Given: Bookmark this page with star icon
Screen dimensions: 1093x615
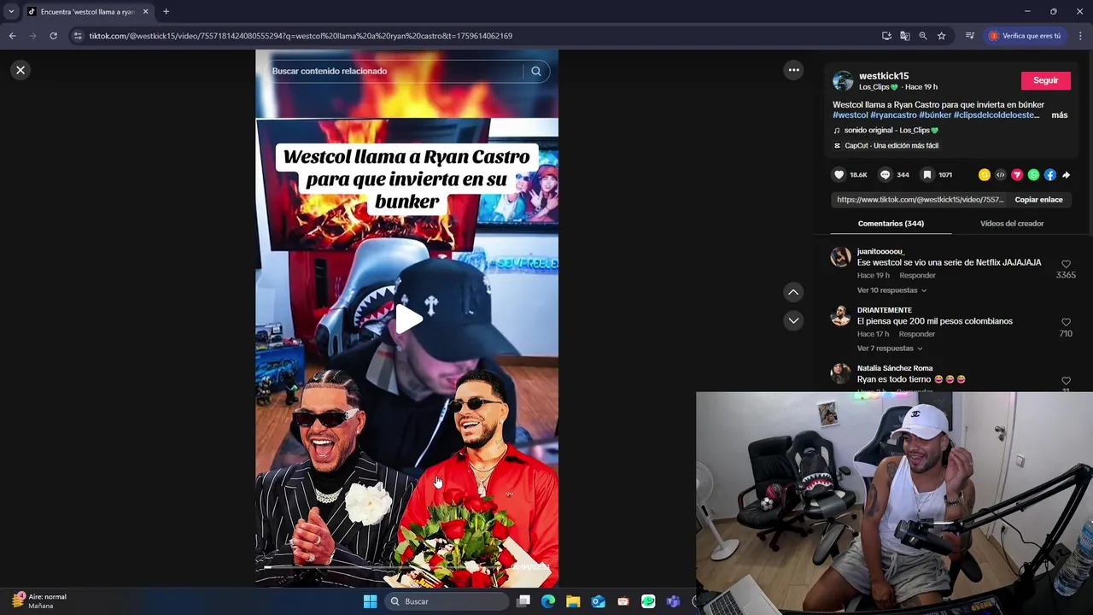Looking at the screenshot, I should (x=941, y=36).
